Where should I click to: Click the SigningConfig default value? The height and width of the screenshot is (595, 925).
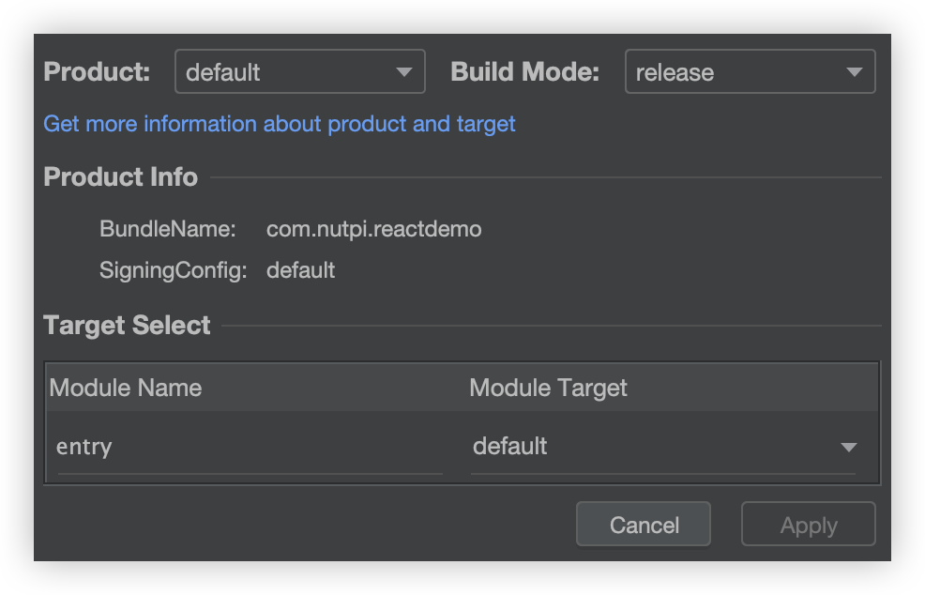(300, 271)
